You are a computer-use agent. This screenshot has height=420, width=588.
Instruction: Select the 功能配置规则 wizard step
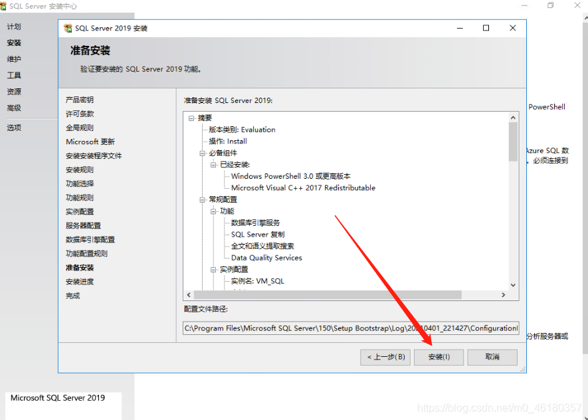(86, 253)
